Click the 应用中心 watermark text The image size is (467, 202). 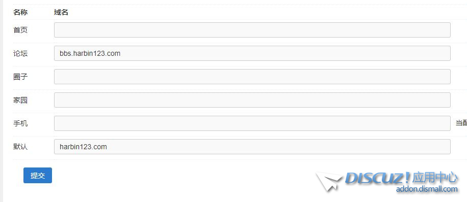tap(435, 178)
